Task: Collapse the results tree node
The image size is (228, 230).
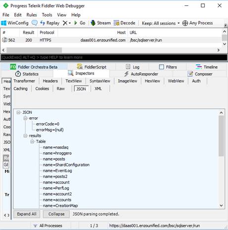Action: pyautogui.click(x=25, y=136)
